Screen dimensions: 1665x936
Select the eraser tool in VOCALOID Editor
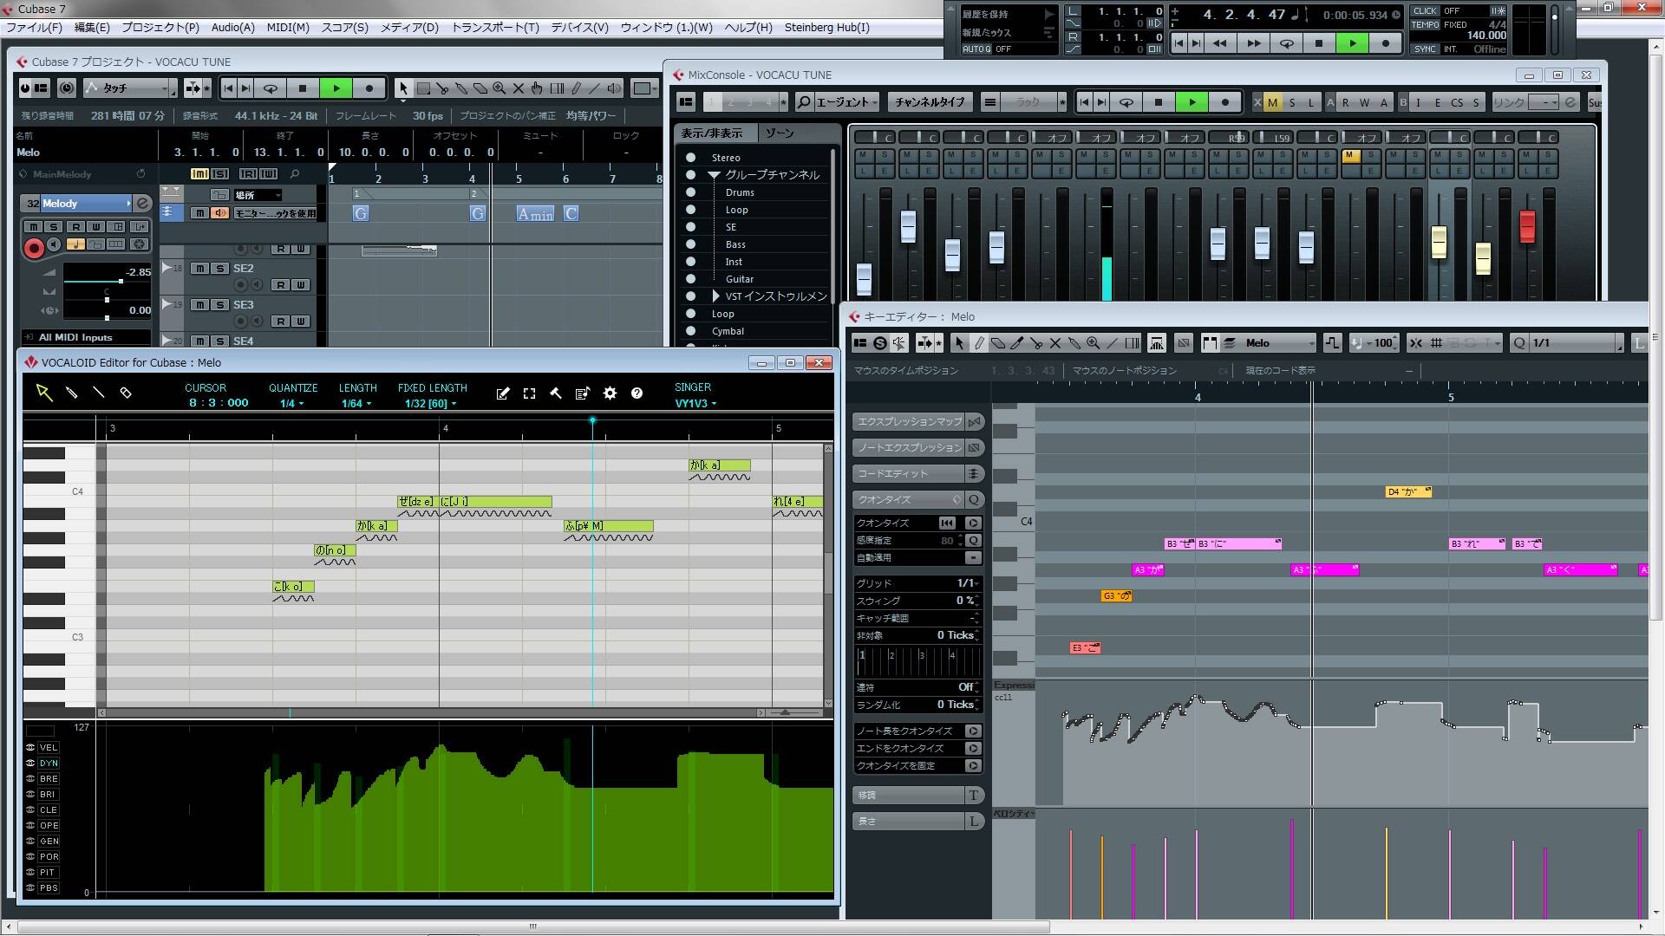[x=126, y=393]
